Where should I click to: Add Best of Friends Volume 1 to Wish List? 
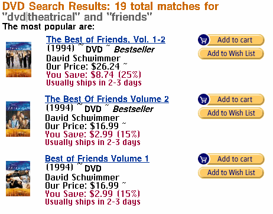(231, 173)
